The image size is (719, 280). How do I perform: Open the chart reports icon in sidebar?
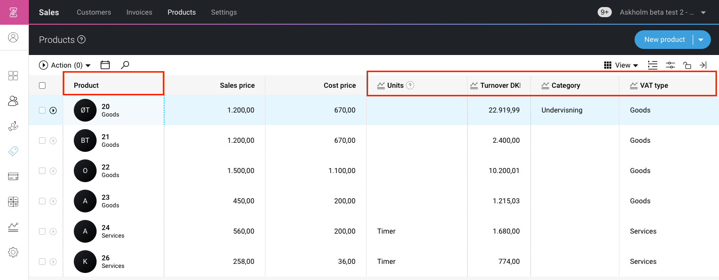pos(14,227)
